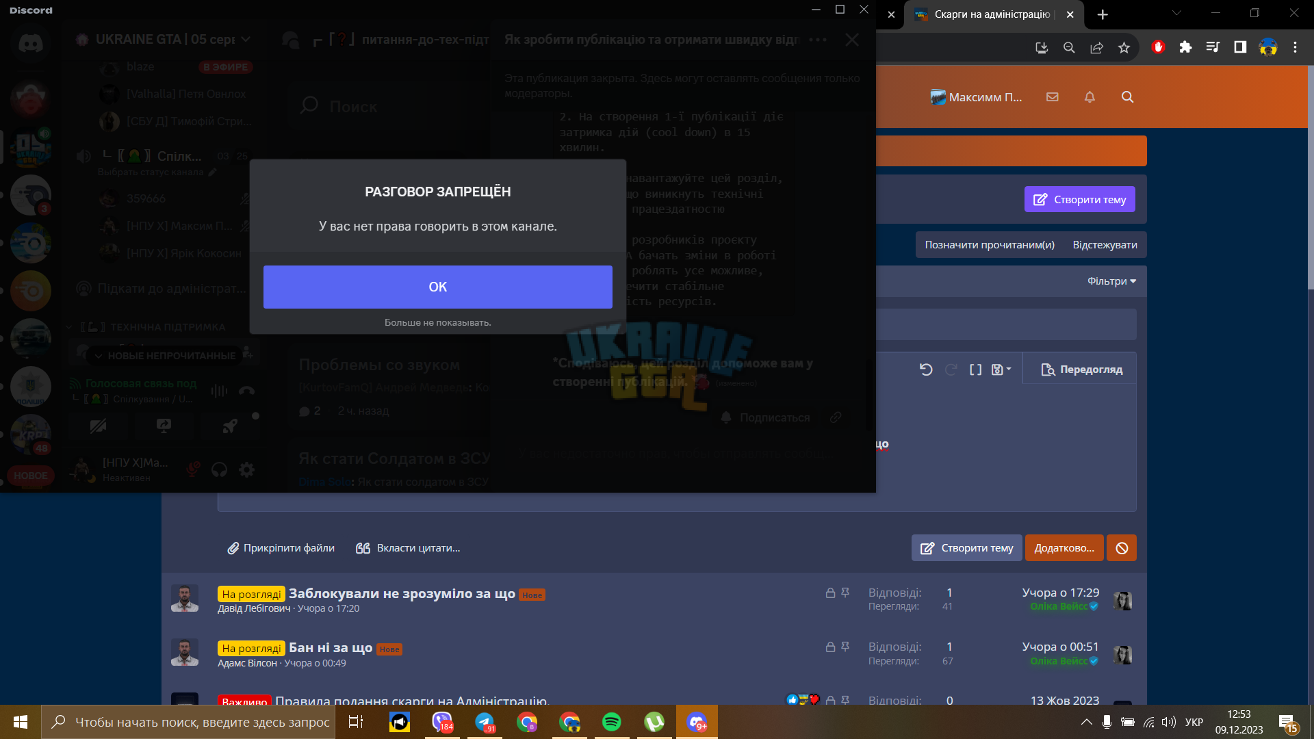Click the red ad blocker extension icon
Screen dimensions: 1314x739
[x=1158, y=47]
